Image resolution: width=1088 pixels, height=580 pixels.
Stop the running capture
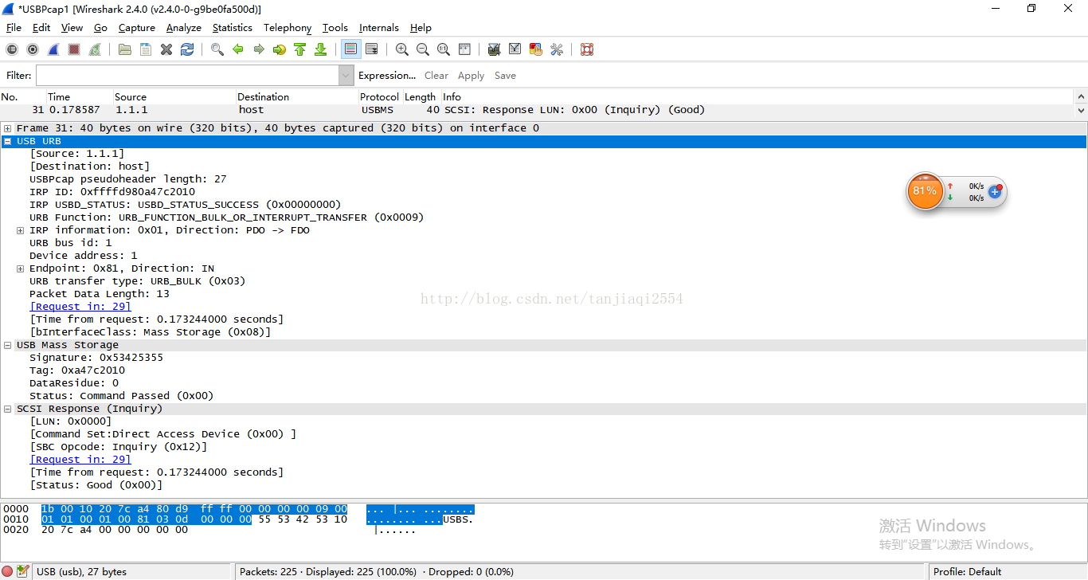(x=74, y=49)
